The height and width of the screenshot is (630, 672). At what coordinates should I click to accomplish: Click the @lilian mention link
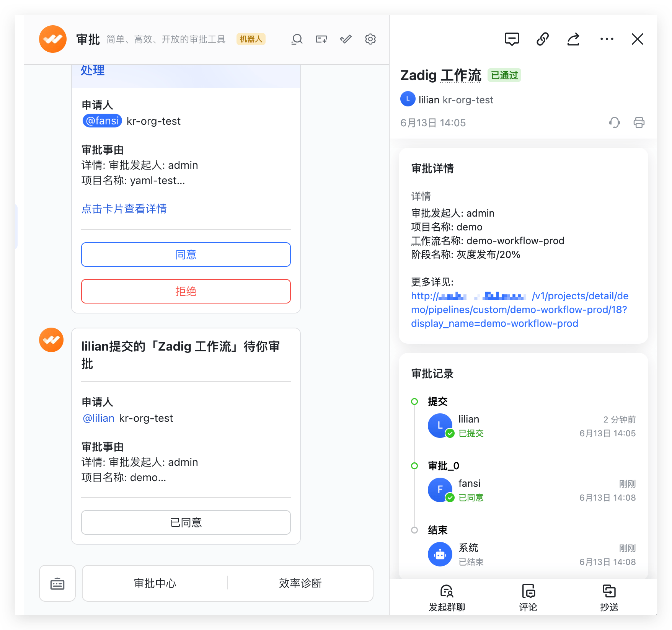[98, 418]
